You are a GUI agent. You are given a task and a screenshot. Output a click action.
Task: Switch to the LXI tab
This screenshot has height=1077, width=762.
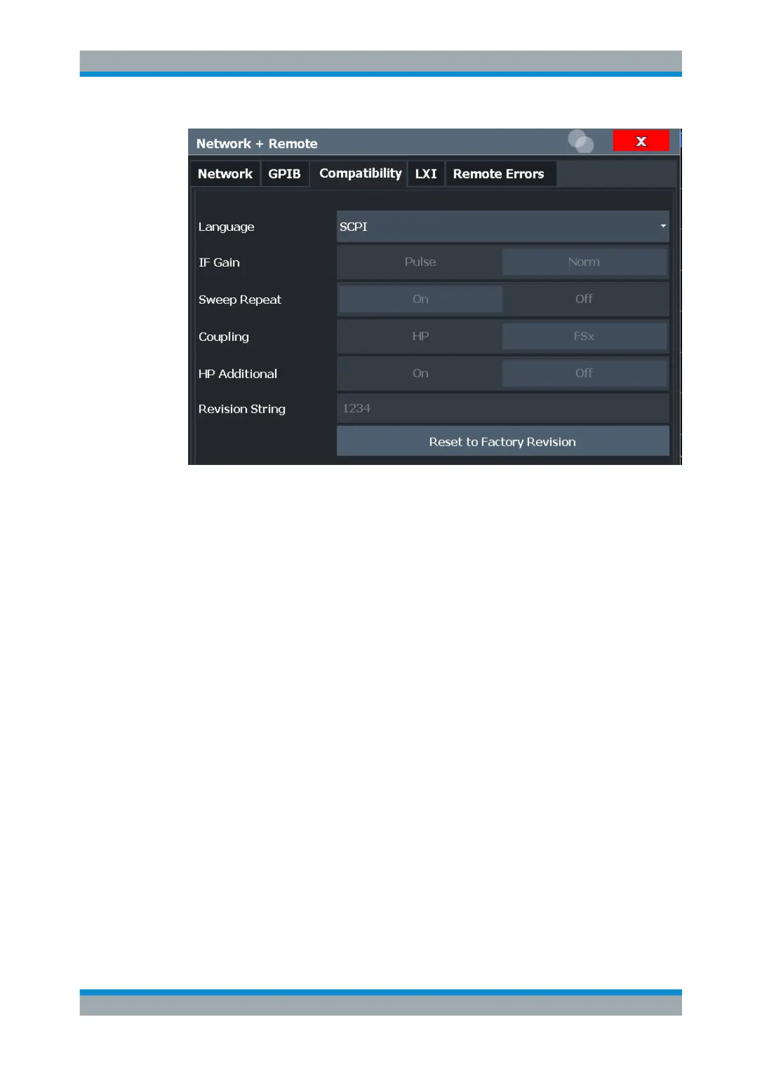(426, 174)
